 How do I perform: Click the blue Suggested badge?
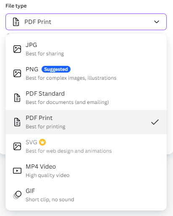(56, 69)
